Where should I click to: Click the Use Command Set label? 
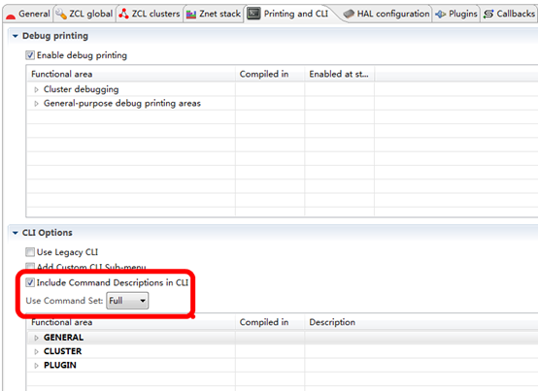click(64, 301)
